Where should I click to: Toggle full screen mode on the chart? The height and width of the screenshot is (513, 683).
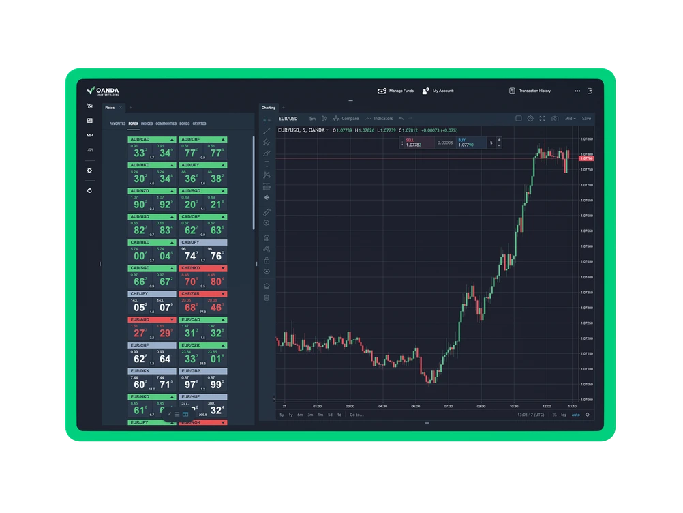pos(543,118)
